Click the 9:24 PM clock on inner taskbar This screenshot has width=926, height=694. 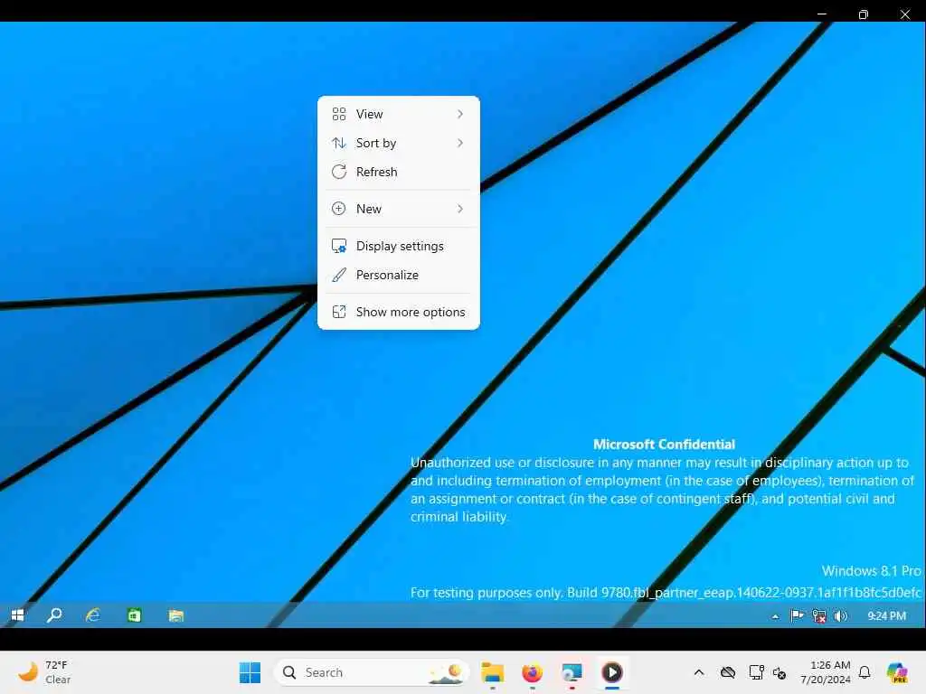[886, 615]
